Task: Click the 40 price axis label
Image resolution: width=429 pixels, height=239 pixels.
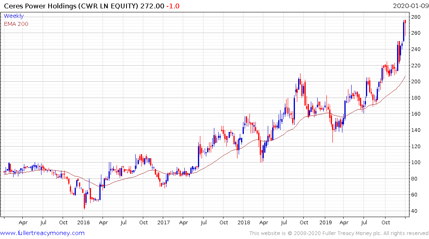Action: point(414,211)
